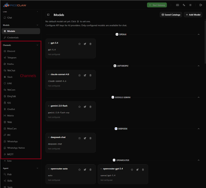Viewport: 206px width, 188px height.
Task: Collapse the OpenAI provider section
Action: tap(199, 34)
